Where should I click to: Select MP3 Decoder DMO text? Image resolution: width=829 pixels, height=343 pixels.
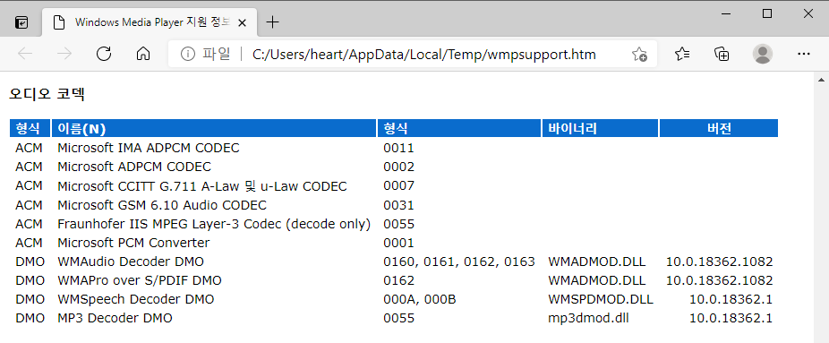[x=115, y=318]
